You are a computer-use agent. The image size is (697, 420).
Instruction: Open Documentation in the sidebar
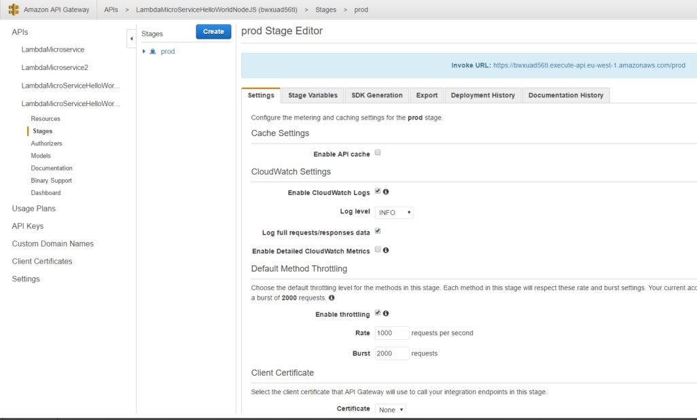pos(52,168)
